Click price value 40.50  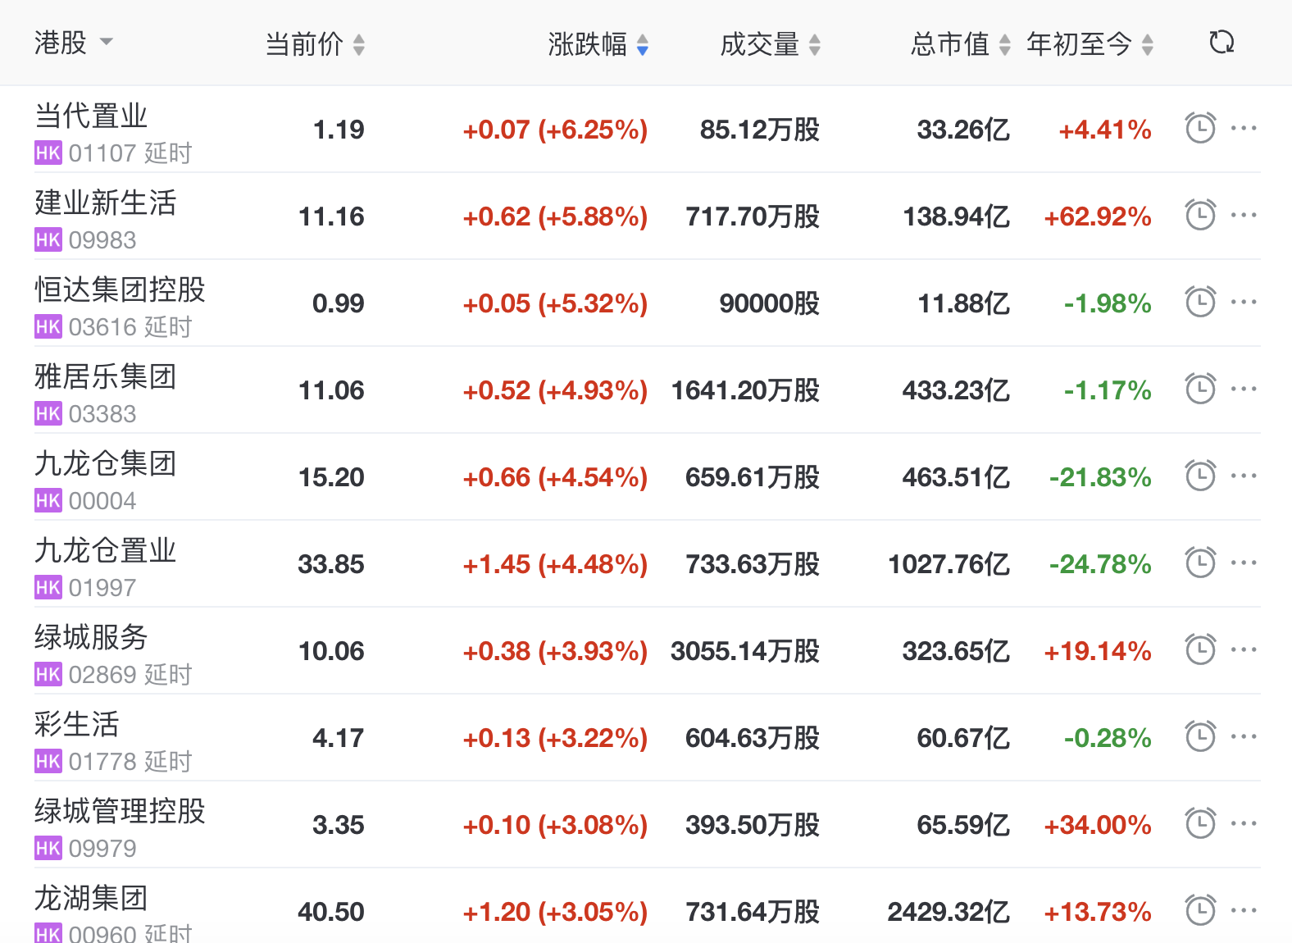tap(331, 912)
